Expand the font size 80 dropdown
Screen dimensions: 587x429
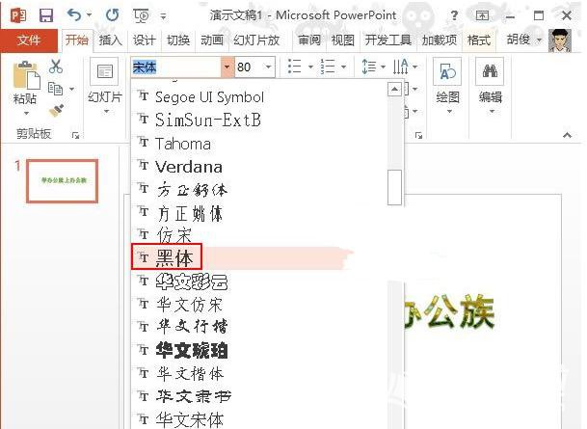tap(269, 67)
